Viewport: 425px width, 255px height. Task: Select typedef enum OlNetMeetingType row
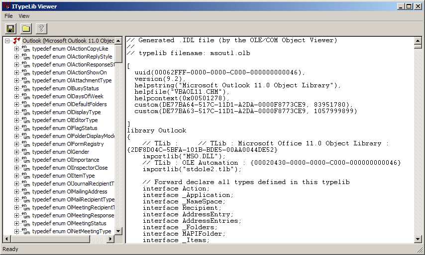click(72, 231)
